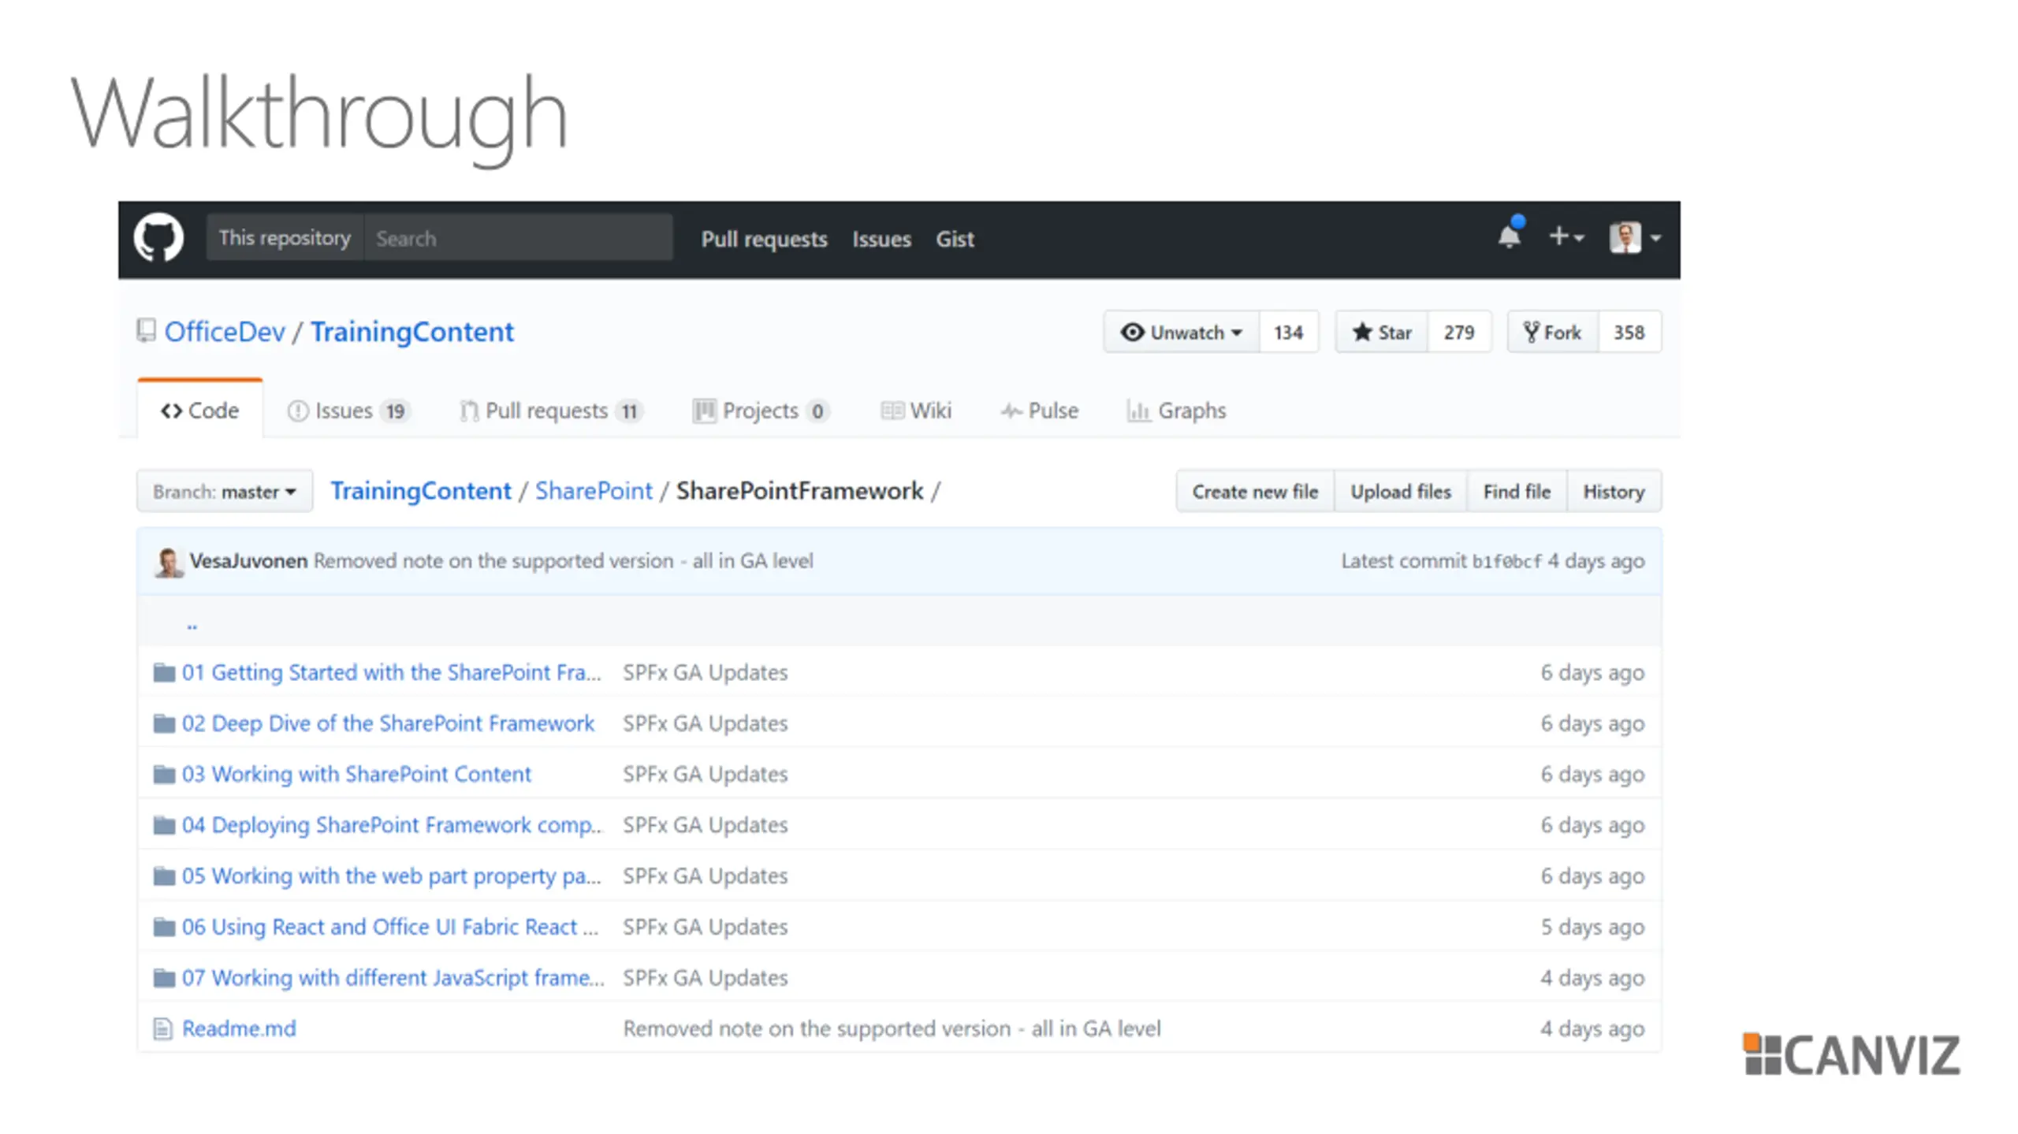This screenshot has width=2018, height=1134.
Task: Open the TrainingContent repository title link
Action: pos(412,332)
